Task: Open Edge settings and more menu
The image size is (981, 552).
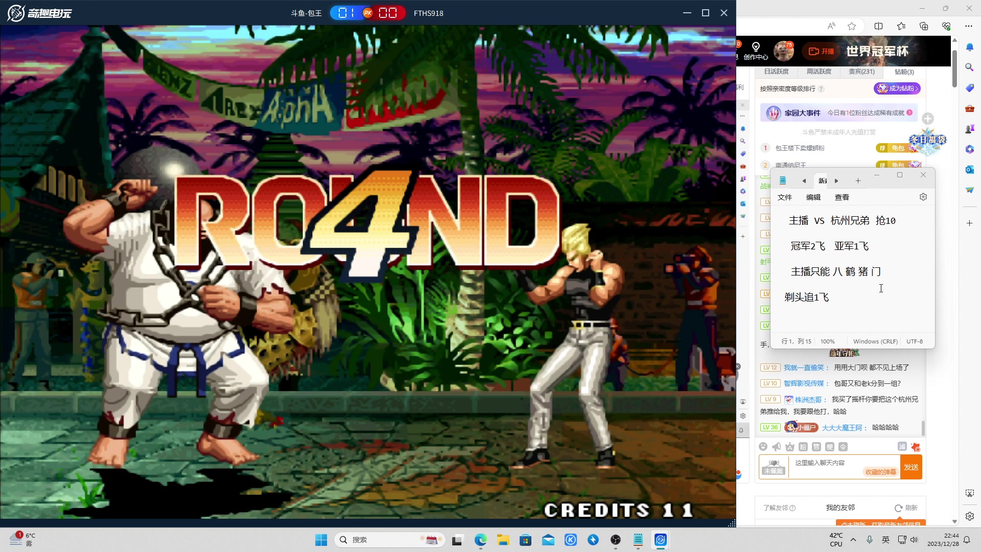Action: [x=969, y=26]
